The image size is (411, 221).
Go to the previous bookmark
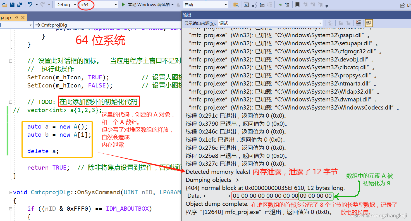coord(305,5)
